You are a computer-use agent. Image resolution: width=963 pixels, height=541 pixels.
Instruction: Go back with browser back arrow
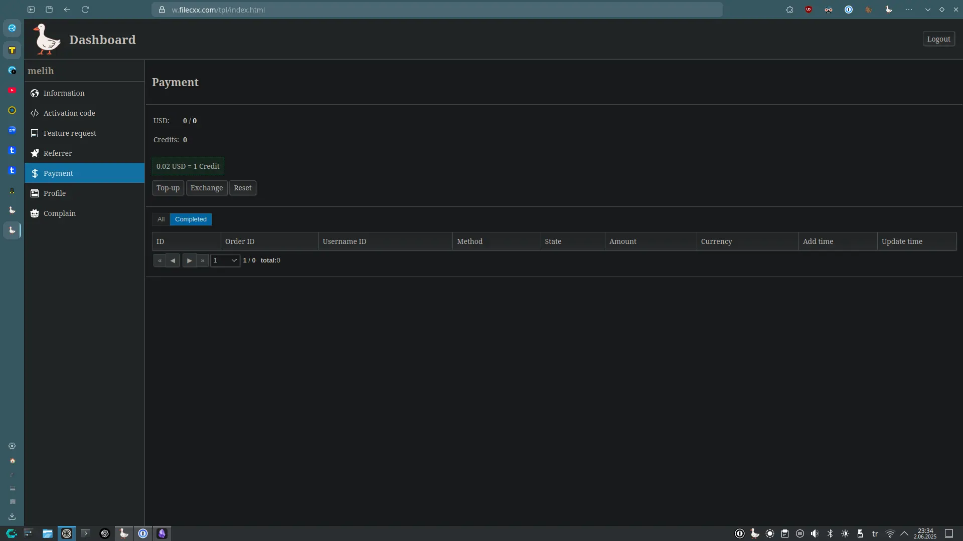pos(67,10)
